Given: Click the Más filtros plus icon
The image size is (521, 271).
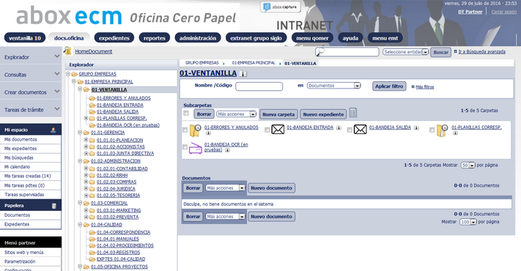Looking at the screenshot, I should tap(413, 86).
